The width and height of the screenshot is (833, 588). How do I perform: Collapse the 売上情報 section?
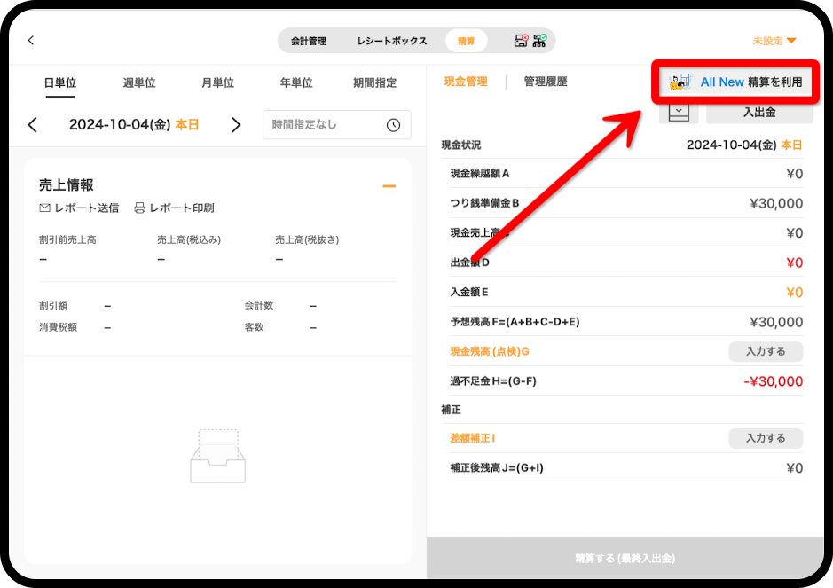[389, 186]
